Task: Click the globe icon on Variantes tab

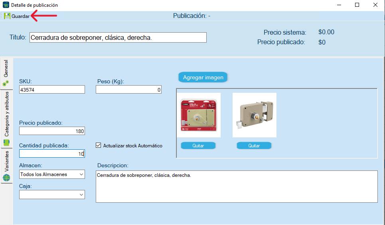Action: [x=6, y=178]
